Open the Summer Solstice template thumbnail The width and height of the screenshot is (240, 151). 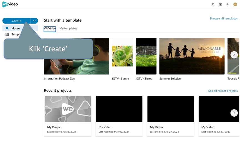coord(192,56)
